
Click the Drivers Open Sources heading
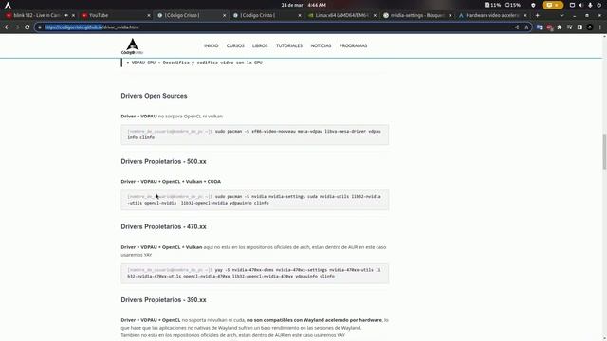[154, 96]
